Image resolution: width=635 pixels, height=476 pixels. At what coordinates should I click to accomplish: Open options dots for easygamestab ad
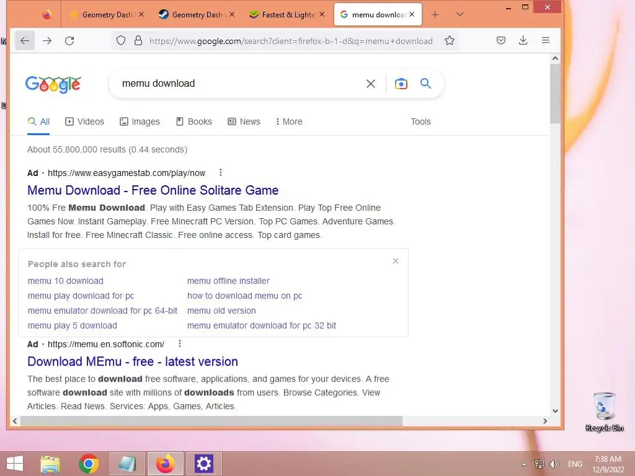[x=221, y=172]
